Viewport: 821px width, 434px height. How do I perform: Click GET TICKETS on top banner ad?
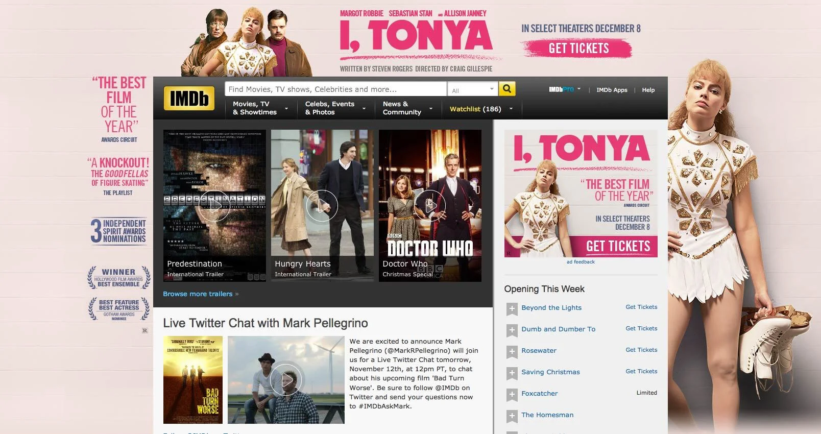[578, 49]
